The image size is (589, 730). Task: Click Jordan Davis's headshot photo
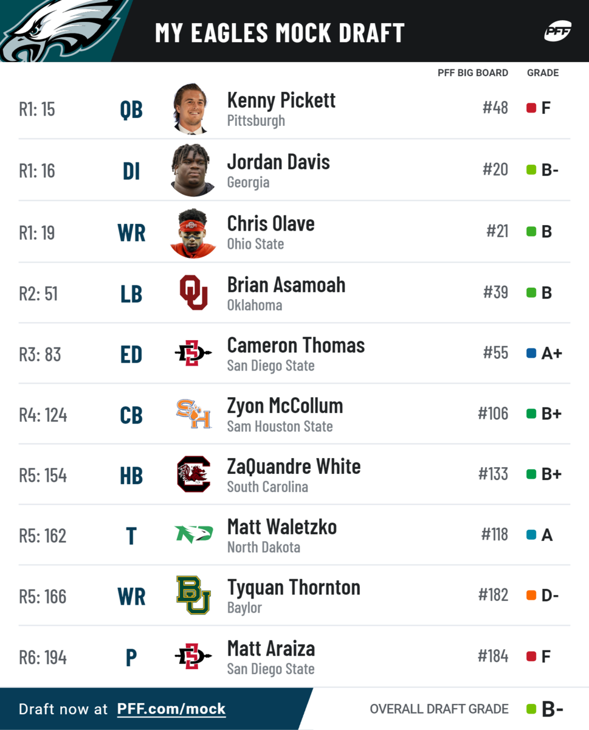click(193, 170)
